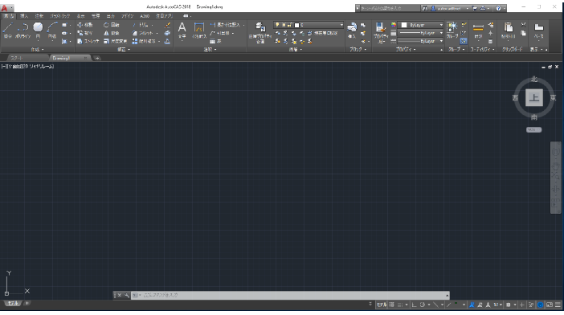
Task: Click the Offset icon in Modify panel
Action: pyautogui.click(x=167, y=42)
